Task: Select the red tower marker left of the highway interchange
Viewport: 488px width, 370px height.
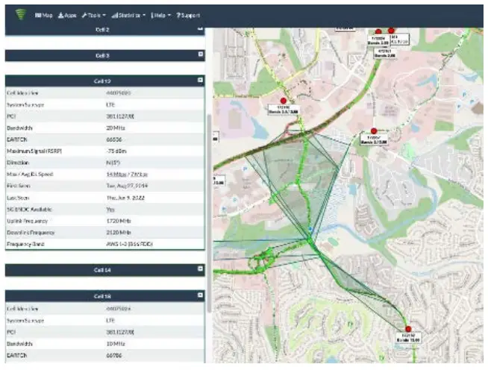Action: [x=284, y=101]
